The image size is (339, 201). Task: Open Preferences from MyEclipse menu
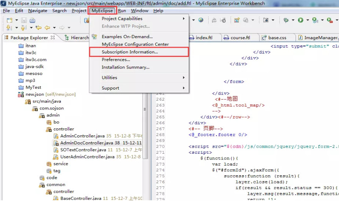(139, 60)
